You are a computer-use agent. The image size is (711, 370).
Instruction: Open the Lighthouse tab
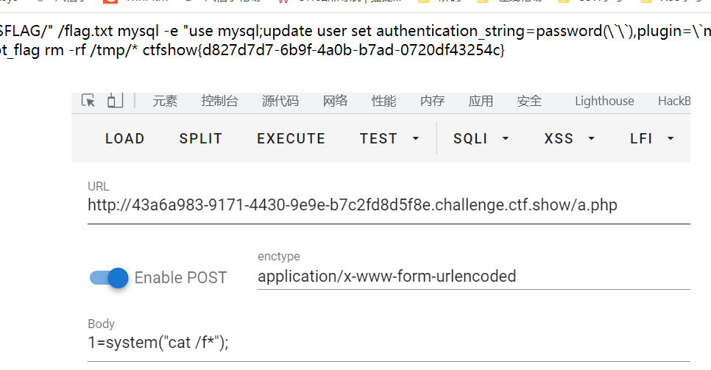[604, 101]
